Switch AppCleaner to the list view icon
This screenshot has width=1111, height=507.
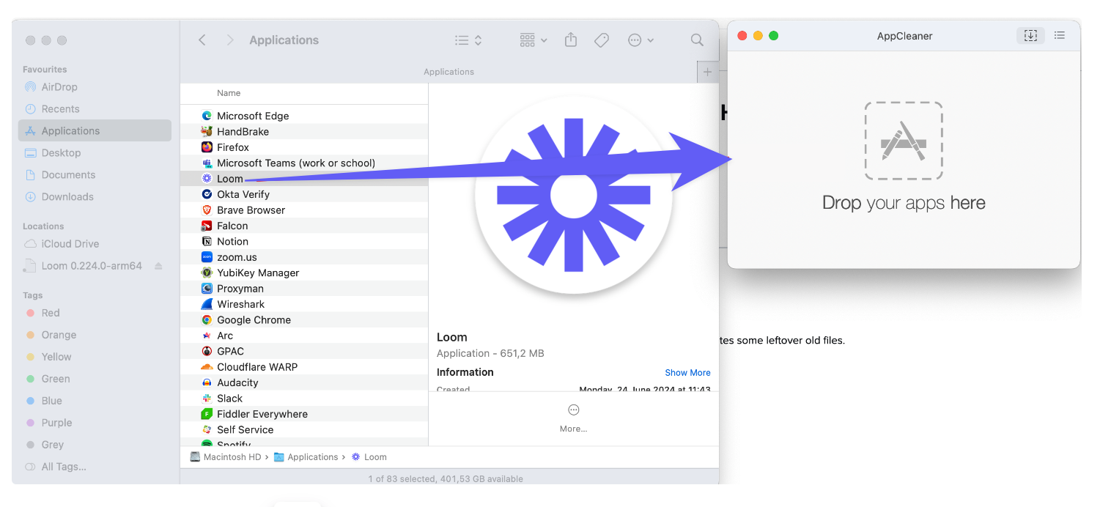[x=1059, y=35]
